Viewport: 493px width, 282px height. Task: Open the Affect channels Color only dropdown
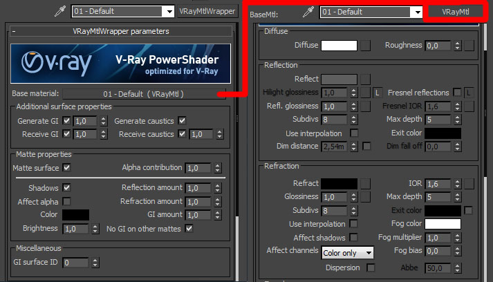tap(347, 253)
